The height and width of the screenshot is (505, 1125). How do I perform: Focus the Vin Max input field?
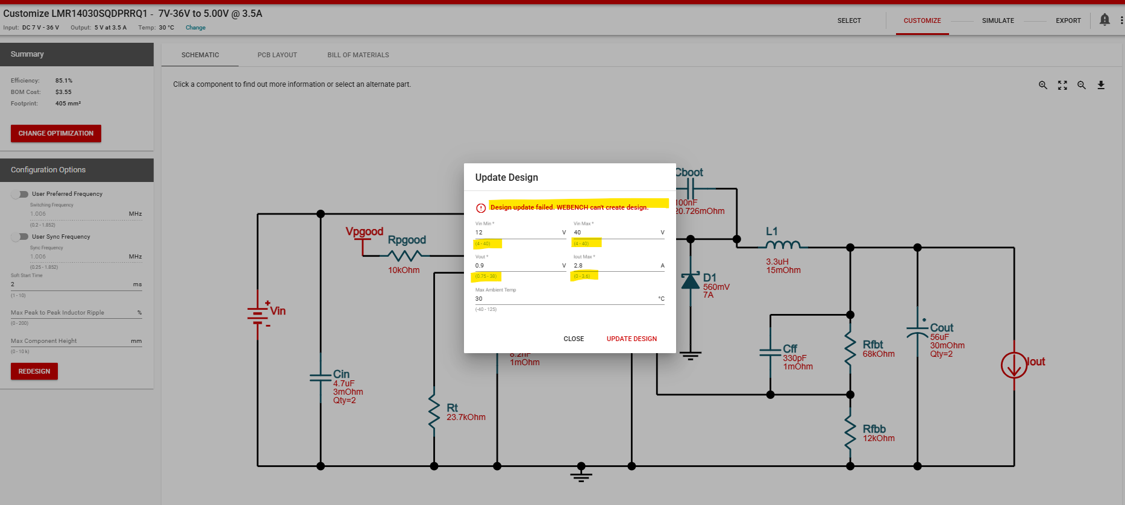click(x=619, y=233)
